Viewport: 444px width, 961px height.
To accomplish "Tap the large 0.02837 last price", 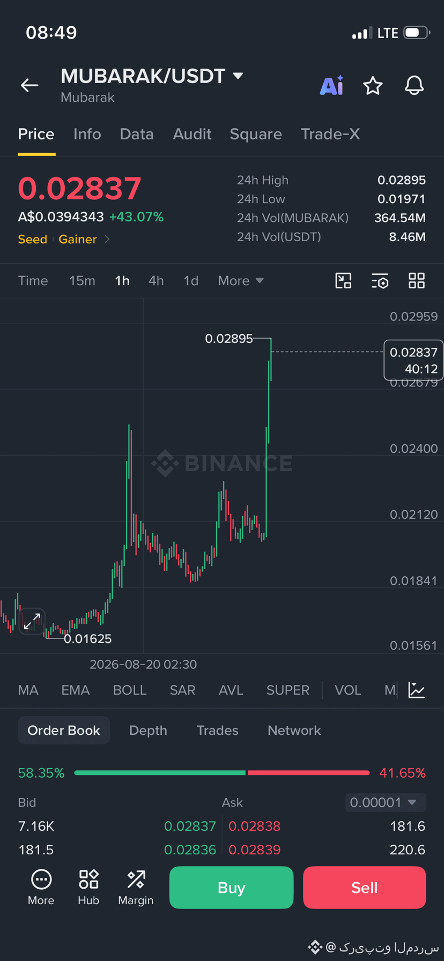I will (x=79, y=189).
